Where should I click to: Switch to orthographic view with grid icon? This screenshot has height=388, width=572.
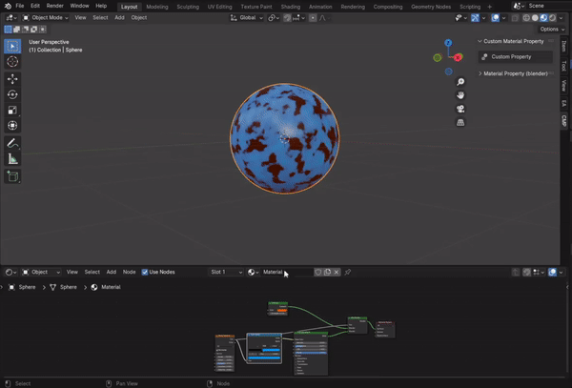[460, 122]
